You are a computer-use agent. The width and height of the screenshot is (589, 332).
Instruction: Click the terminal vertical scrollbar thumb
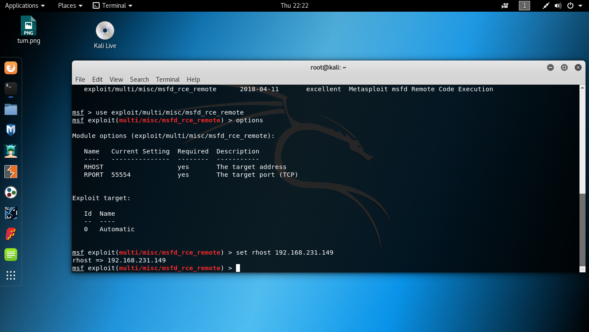[x=582, y=229]
